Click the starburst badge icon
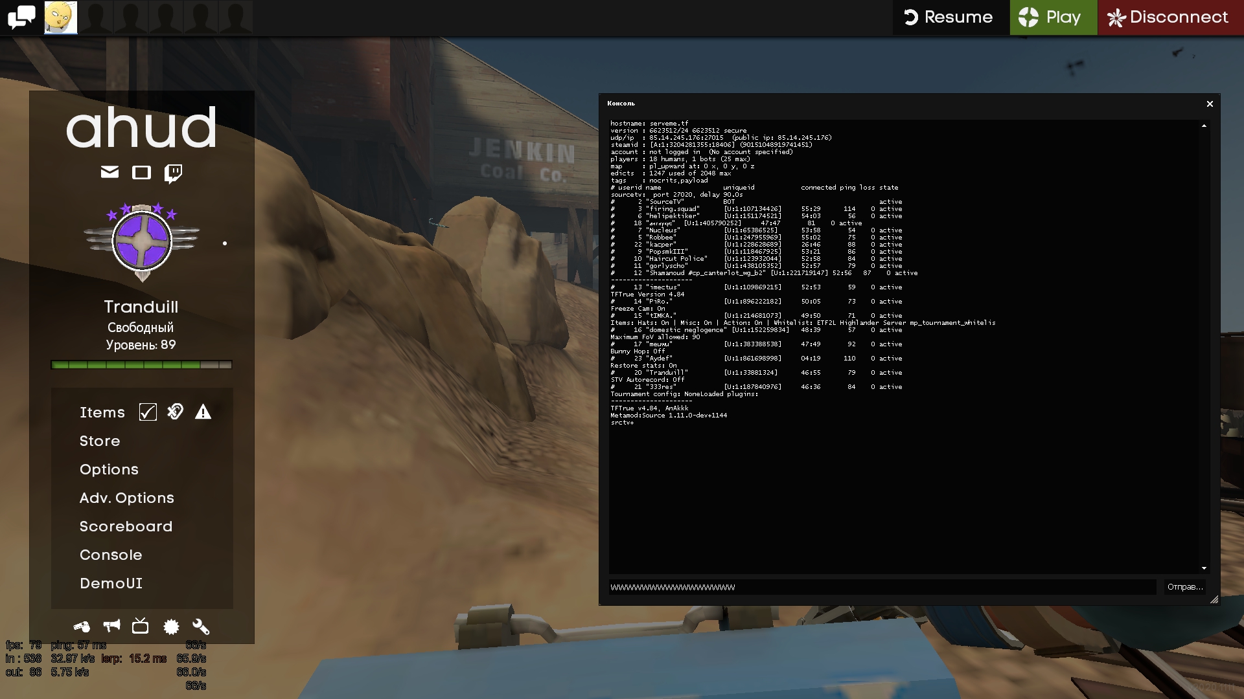This screenshot has width=1244, height=699. coord(171,627)
